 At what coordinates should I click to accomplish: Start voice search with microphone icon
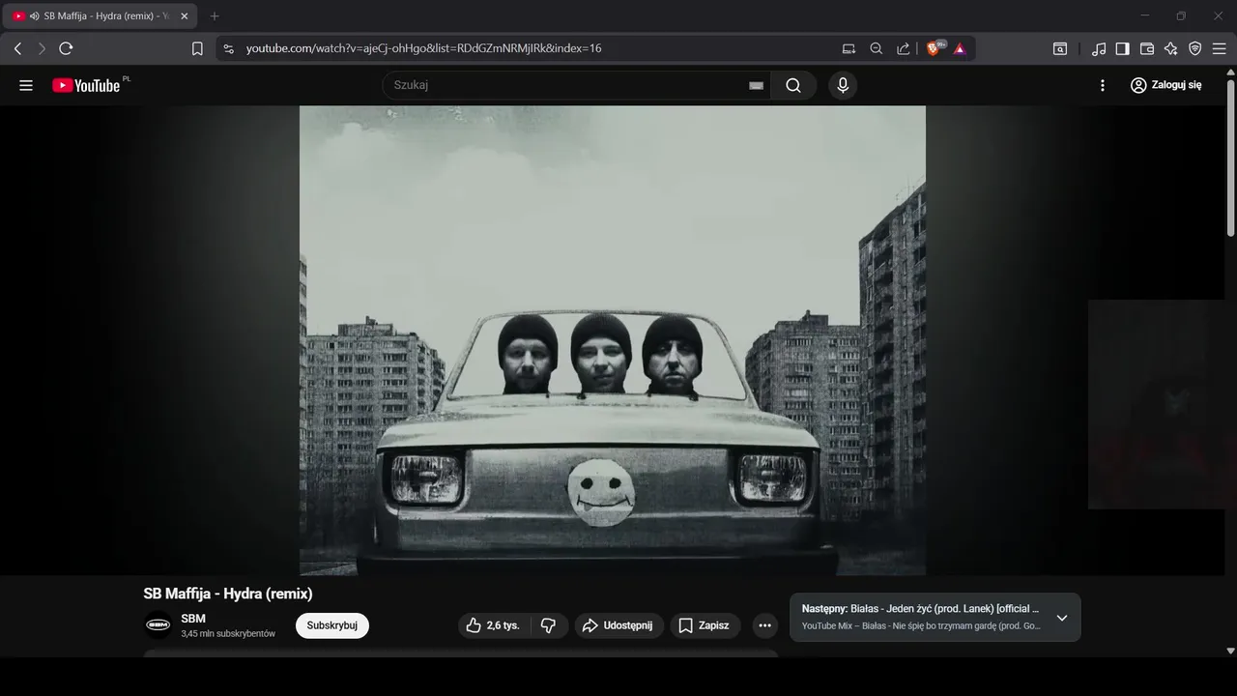[843, 85]
